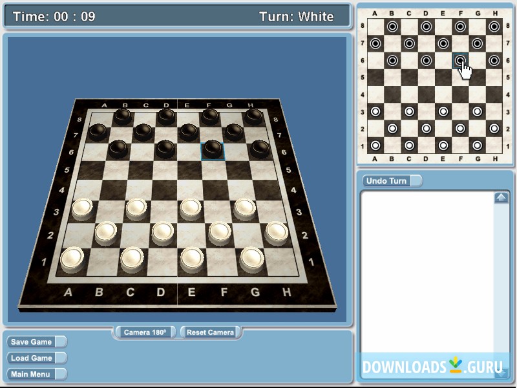
Task: Select the white checker on A3
Action: point(81,208)
